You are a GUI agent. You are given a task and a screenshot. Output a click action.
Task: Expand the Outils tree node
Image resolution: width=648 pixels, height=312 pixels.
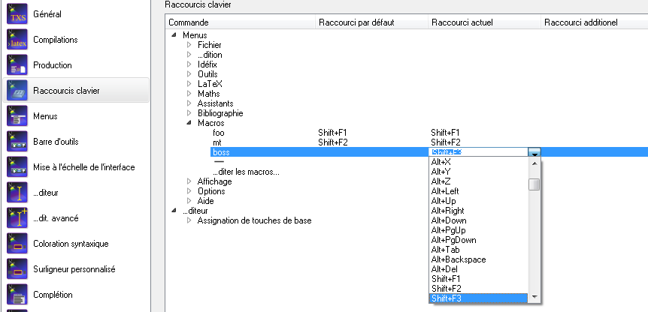click(189, 74)
